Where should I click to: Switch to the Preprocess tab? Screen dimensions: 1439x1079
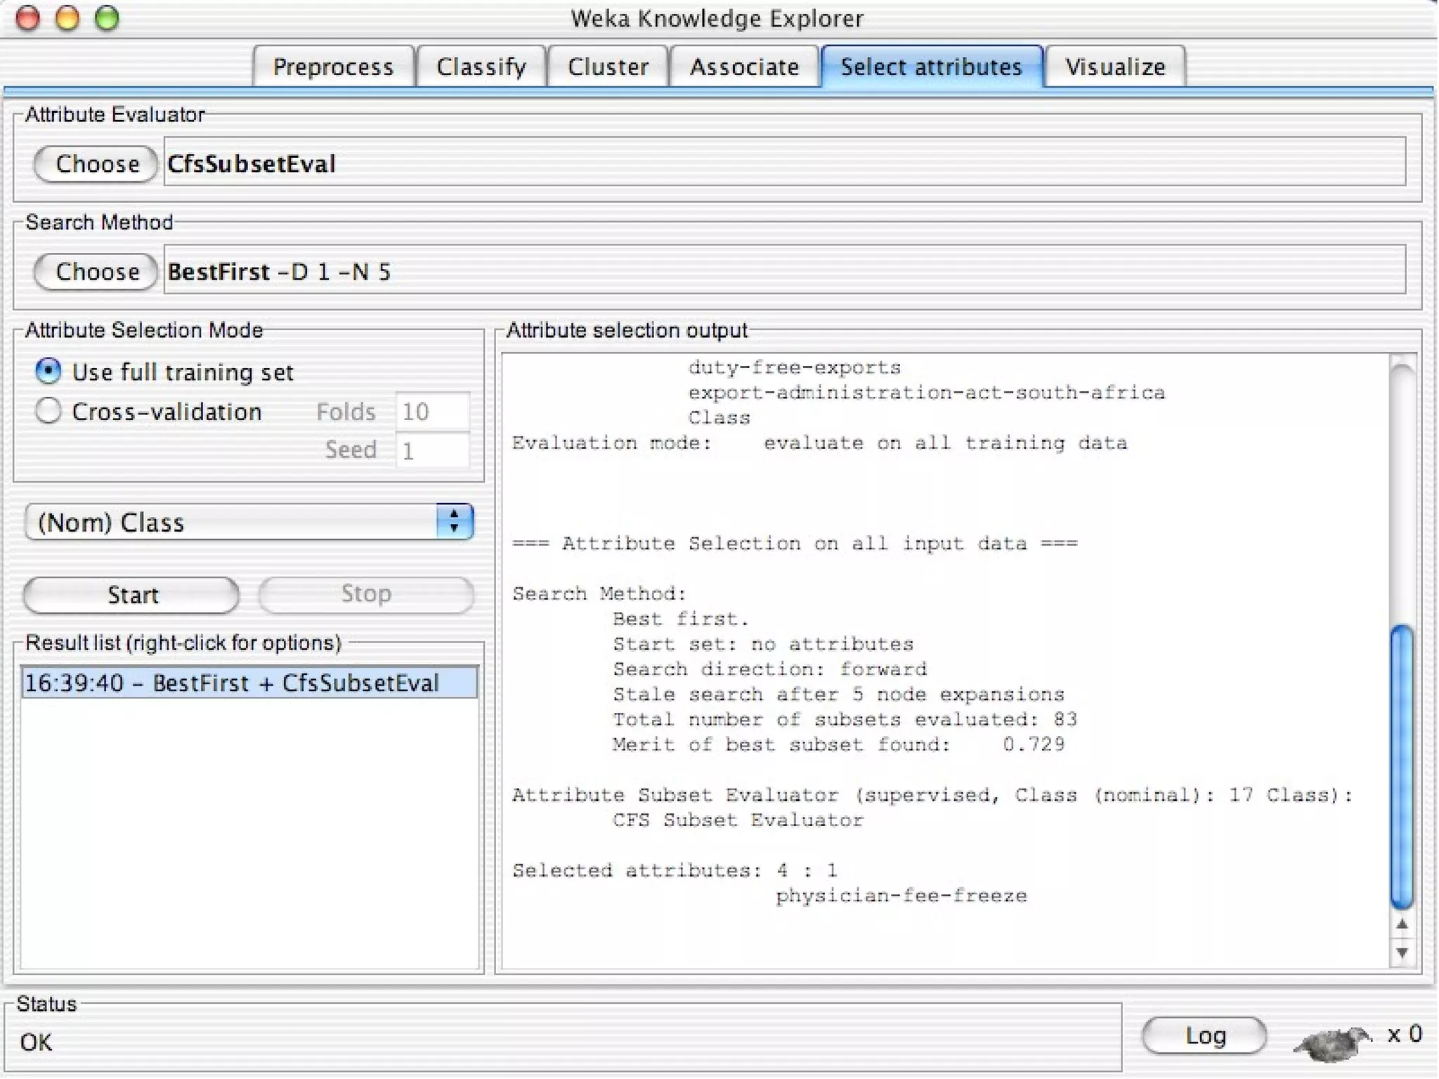pos(332,67)
